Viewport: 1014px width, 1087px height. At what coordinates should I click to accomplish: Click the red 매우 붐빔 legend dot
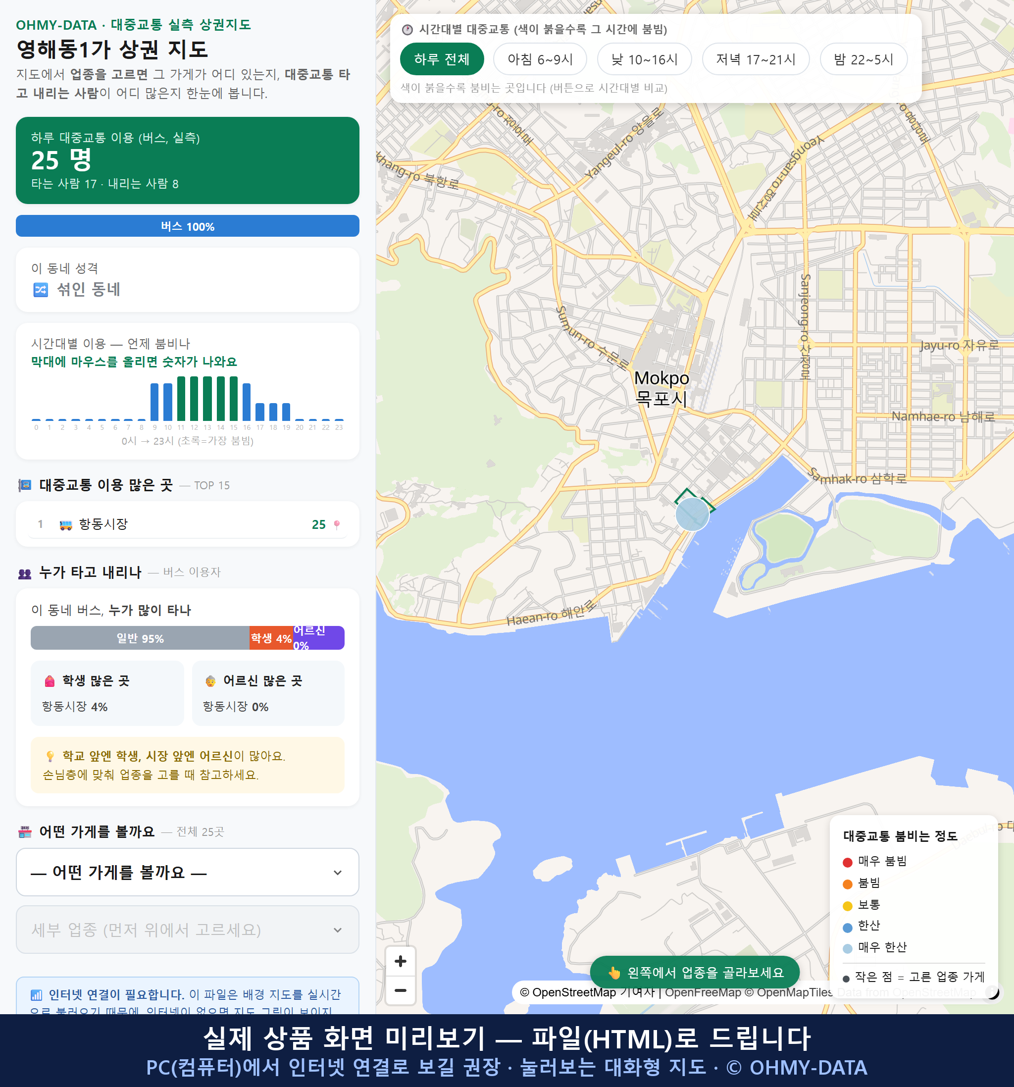[847, 862]
